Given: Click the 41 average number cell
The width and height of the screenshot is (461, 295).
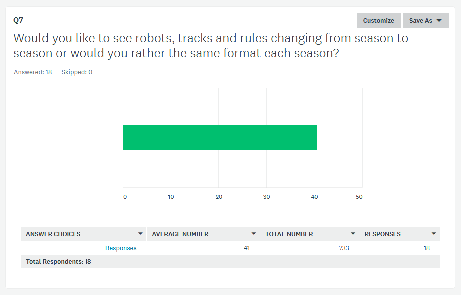Looking at the screenshot, I should (x=247, y=248).
